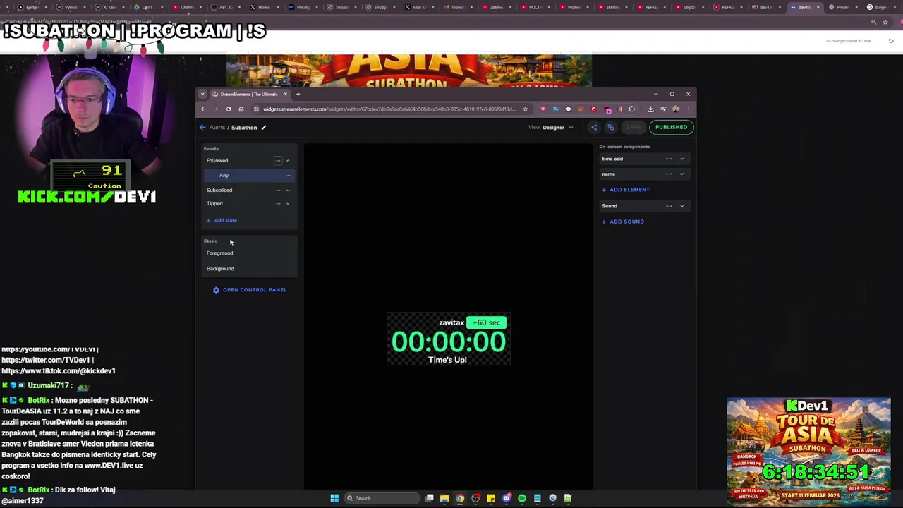The width and height of the screenshot is (903, 508).
Task: Expand the Tipped event
Action: [288, 204]
